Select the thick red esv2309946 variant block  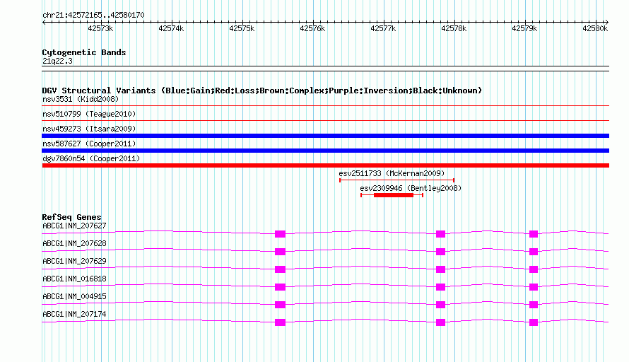[x=394, y=195]
